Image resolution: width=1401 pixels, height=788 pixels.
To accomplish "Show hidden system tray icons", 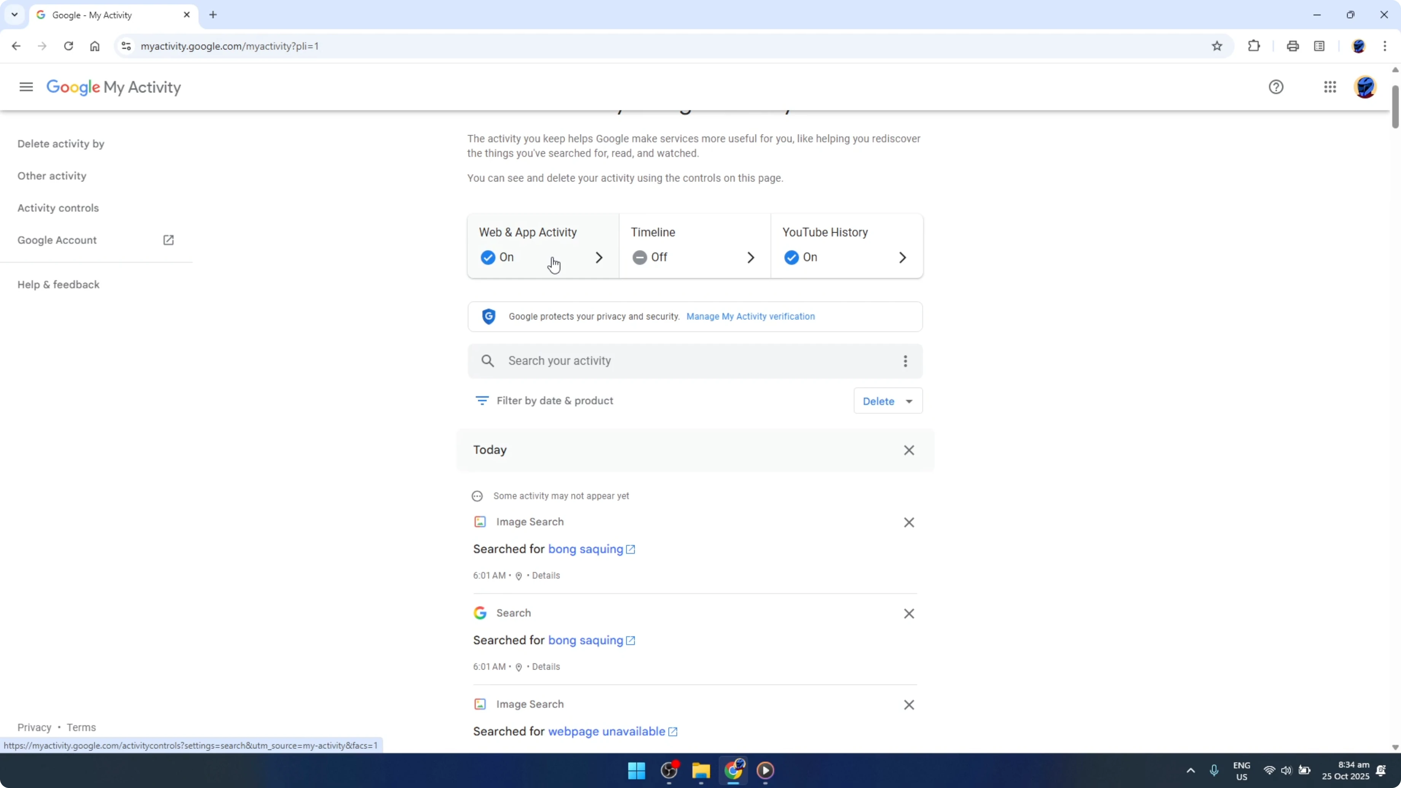I will [x=1190, y=770].
